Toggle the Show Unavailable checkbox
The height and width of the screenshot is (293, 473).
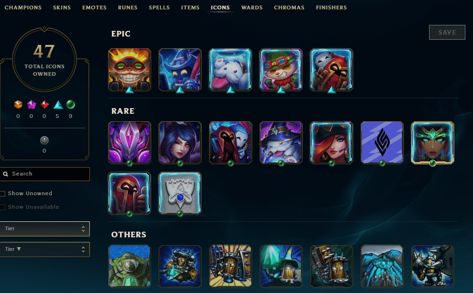[3, 207]
